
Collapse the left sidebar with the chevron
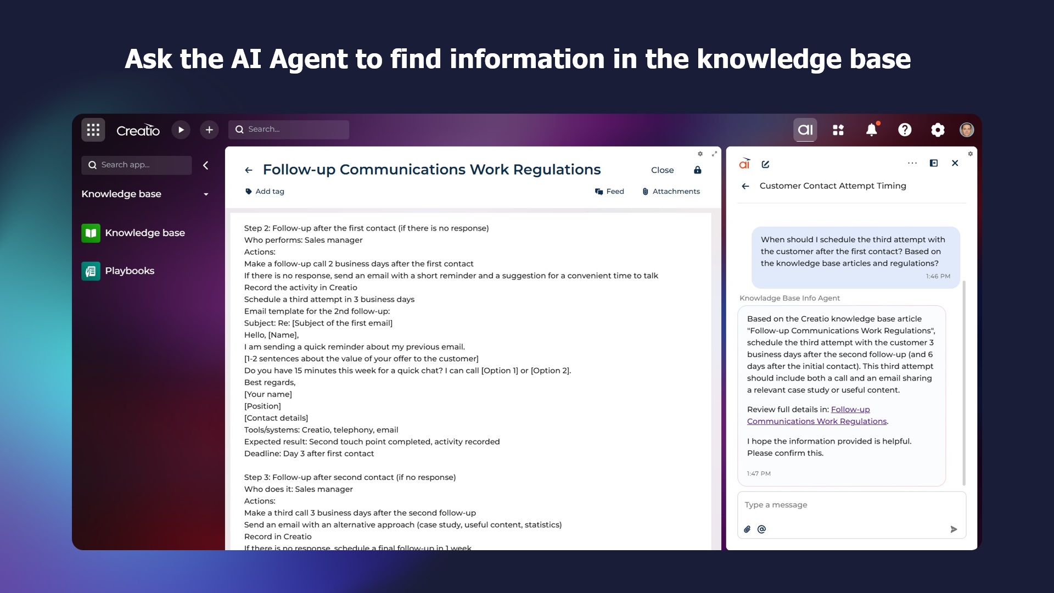[206, 165]
